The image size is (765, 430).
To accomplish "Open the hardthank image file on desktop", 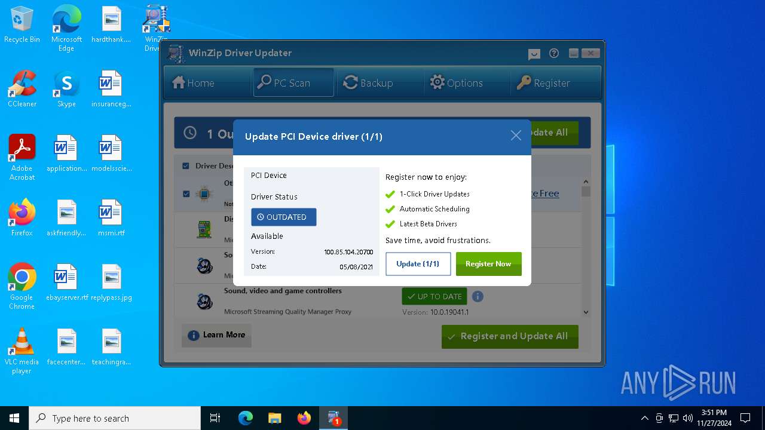I will click(111, 25).
